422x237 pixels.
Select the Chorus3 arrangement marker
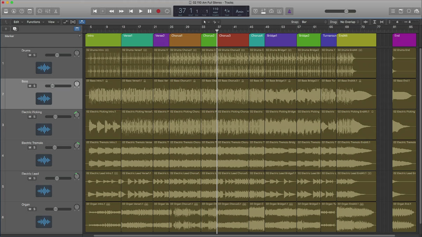(x=233, y=40)
